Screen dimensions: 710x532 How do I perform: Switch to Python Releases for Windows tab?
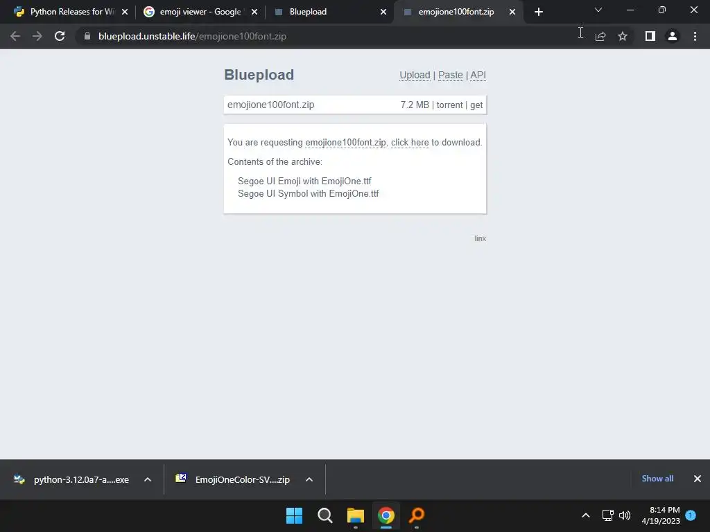click(66, 12)
